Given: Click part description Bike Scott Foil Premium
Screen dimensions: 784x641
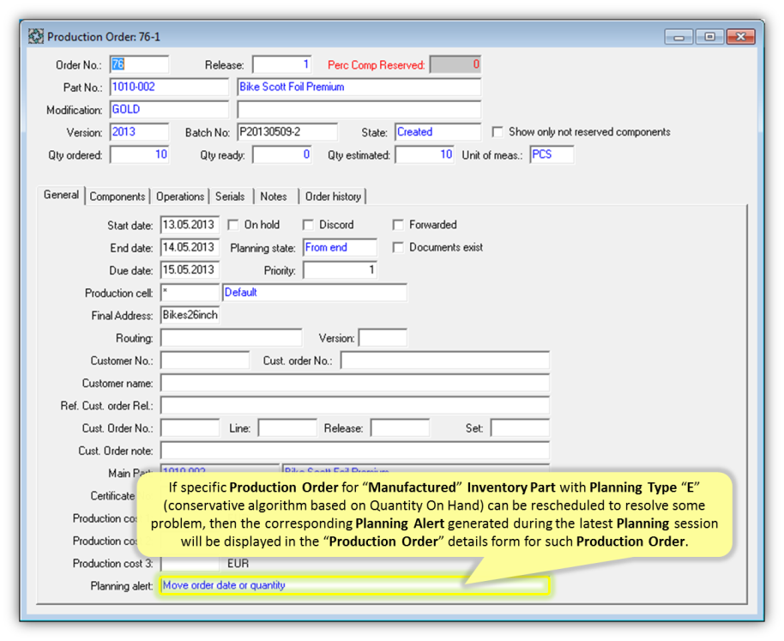Looking at the screenshot, I should tap(359, 87).
